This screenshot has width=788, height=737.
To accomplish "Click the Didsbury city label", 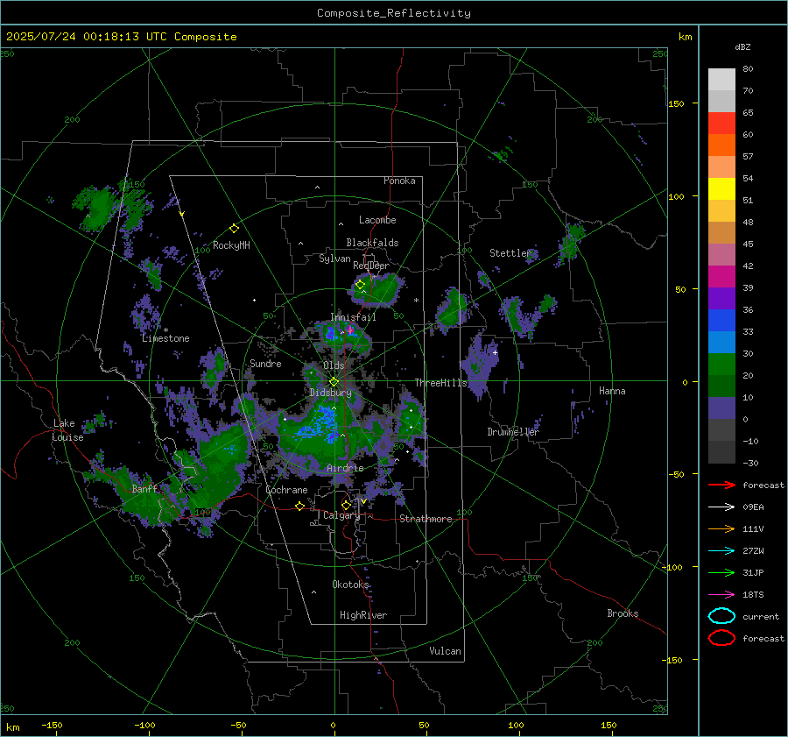I will point(330,393).
